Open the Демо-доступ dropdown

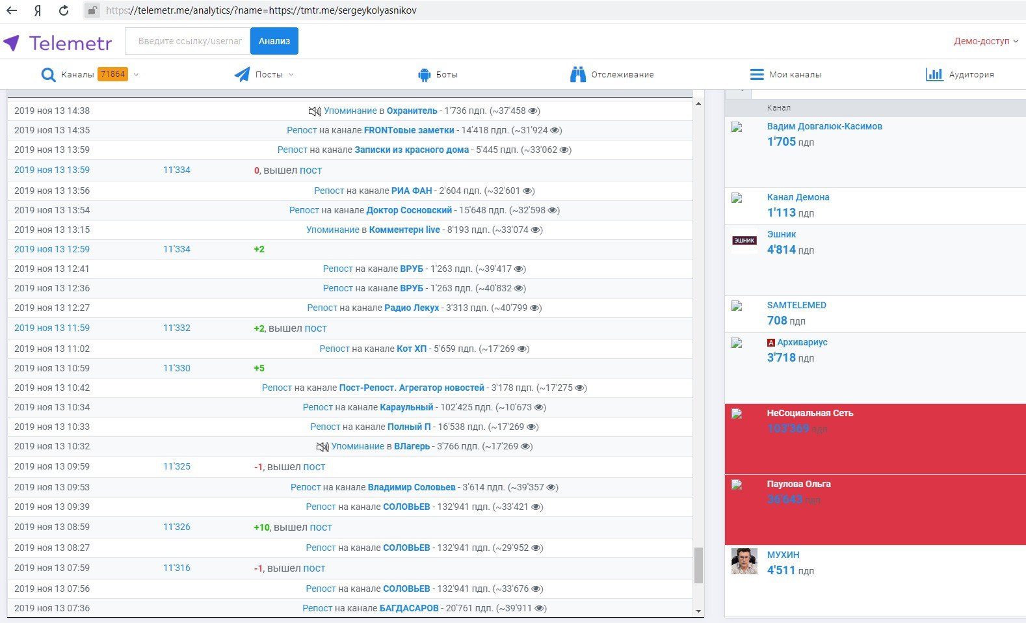coord(986,41)
